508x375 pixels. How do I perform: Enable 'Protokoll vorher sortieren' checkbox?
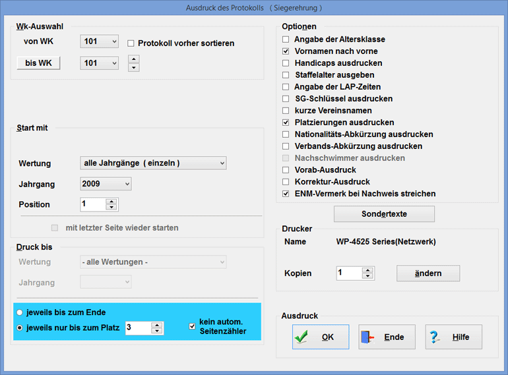pyautogui.click(x=131, y=43)
